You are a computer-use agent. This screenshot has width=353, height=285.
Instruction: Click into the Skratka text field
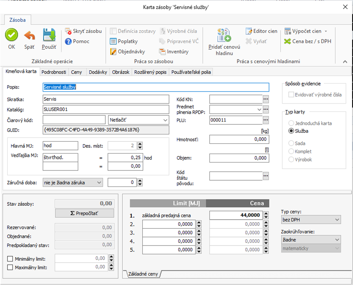coord(106,99)
